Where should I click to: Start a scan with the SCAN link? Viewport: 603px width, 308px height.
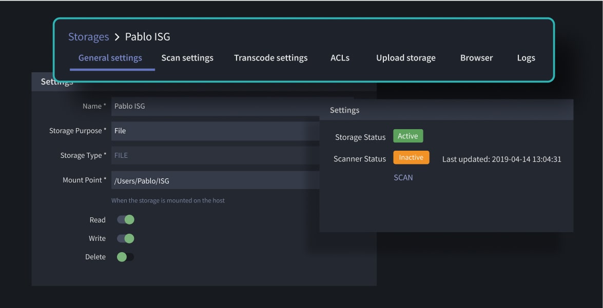tap(403, 177)
